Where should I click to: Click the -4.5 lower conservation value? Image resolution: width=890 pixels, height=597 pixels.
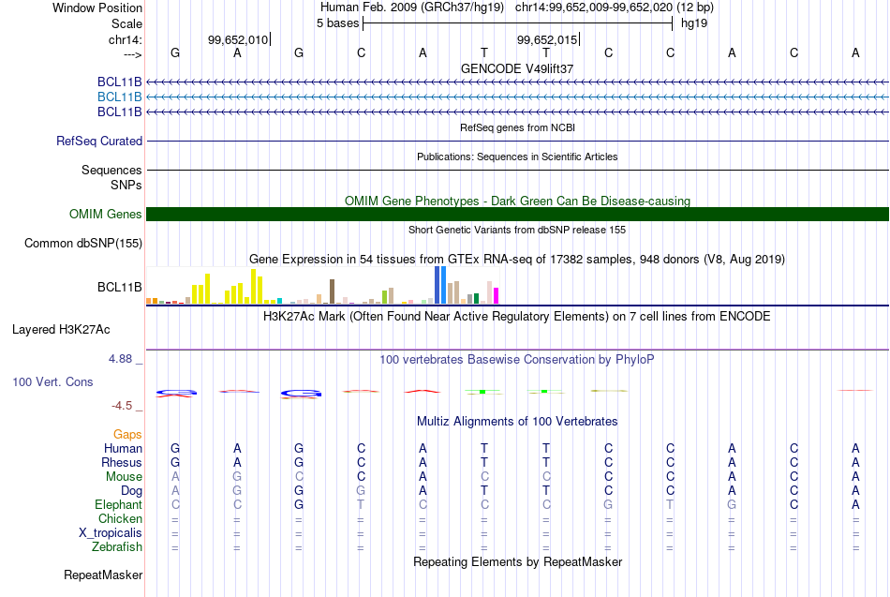pyautogui.click(x=122, y=406)
